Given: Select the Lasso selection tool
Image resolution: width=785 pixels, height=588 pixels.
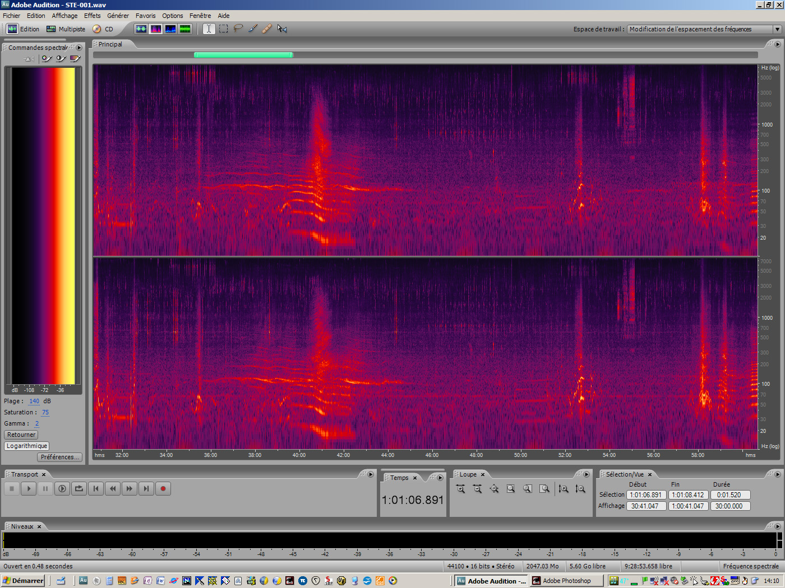Looking at the screenshot, I should pos(238,29).
